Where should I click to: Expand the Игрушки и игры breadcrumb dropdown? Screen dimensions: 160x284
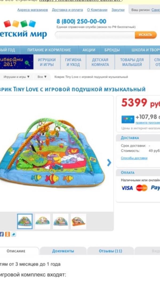(16, 77)
